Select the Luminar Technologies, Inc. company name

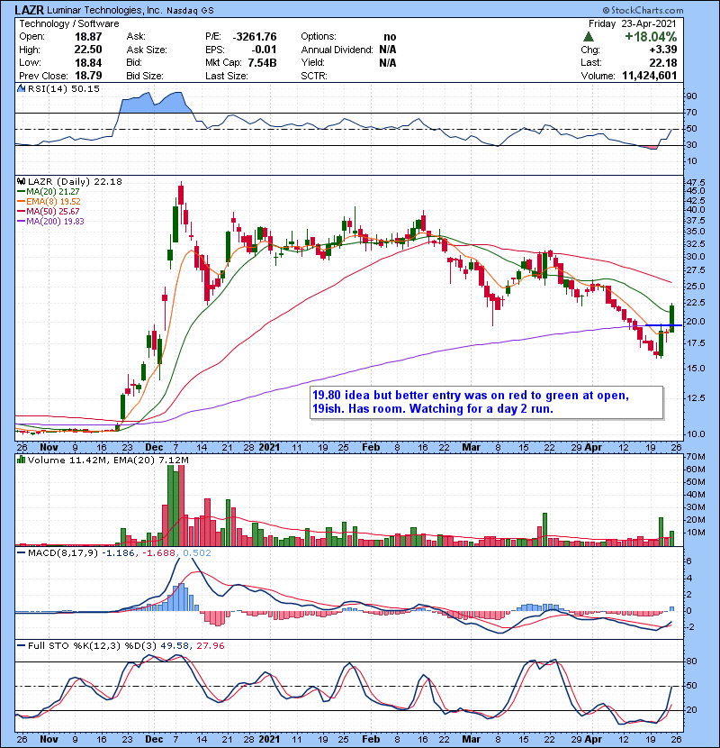pos(104,10)
